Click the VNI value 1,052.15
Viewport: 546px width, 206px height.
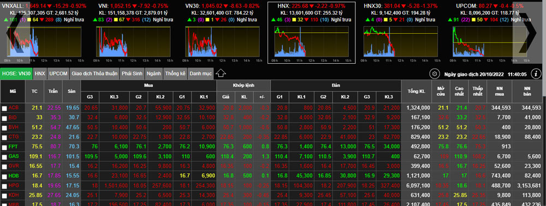120,6
